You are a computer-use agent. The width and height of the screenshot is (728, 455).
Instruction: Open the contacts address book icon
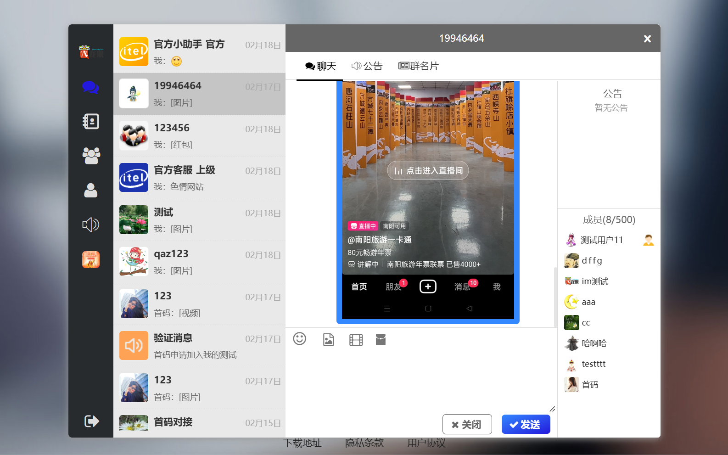(90, 122)
